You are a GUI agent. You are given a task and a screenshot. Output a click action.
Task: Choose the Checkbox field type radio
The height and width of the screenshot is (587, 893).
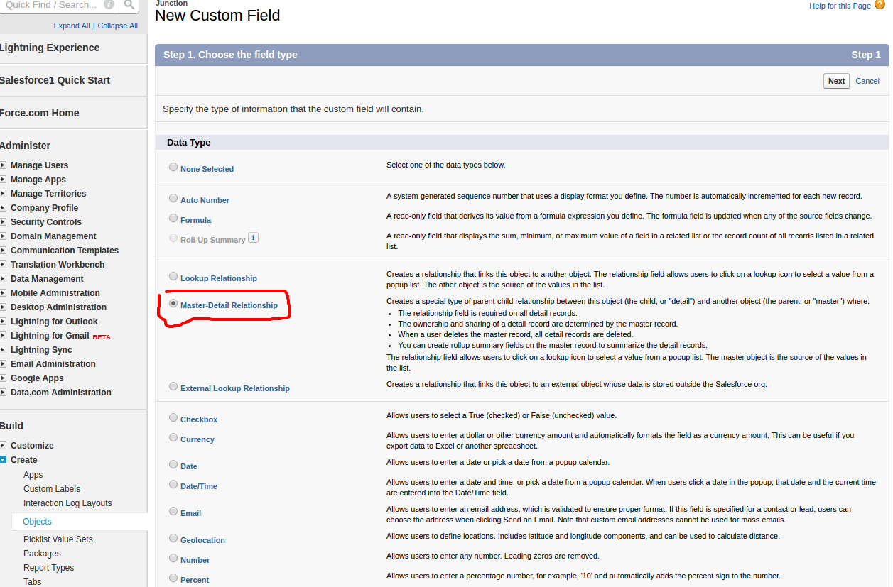click(x=173, y=418)
